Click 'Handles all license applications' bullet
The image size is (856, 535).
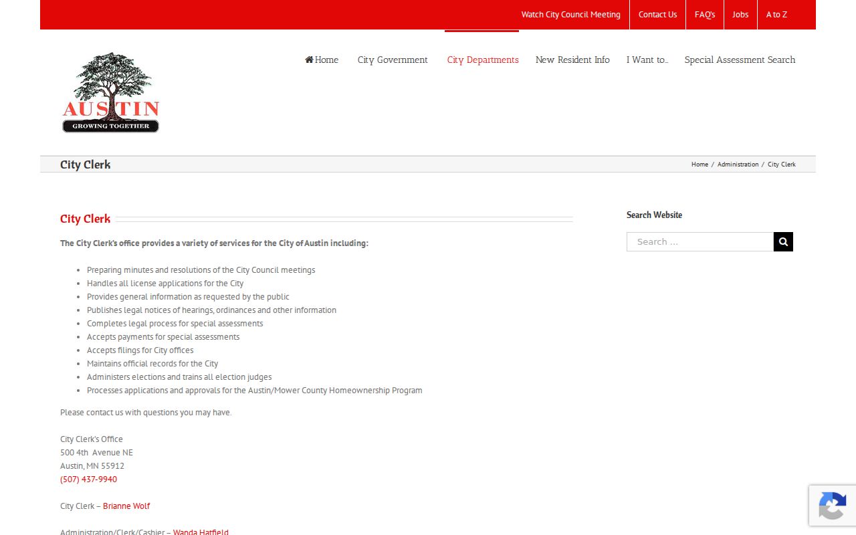(x=165, y=284)
